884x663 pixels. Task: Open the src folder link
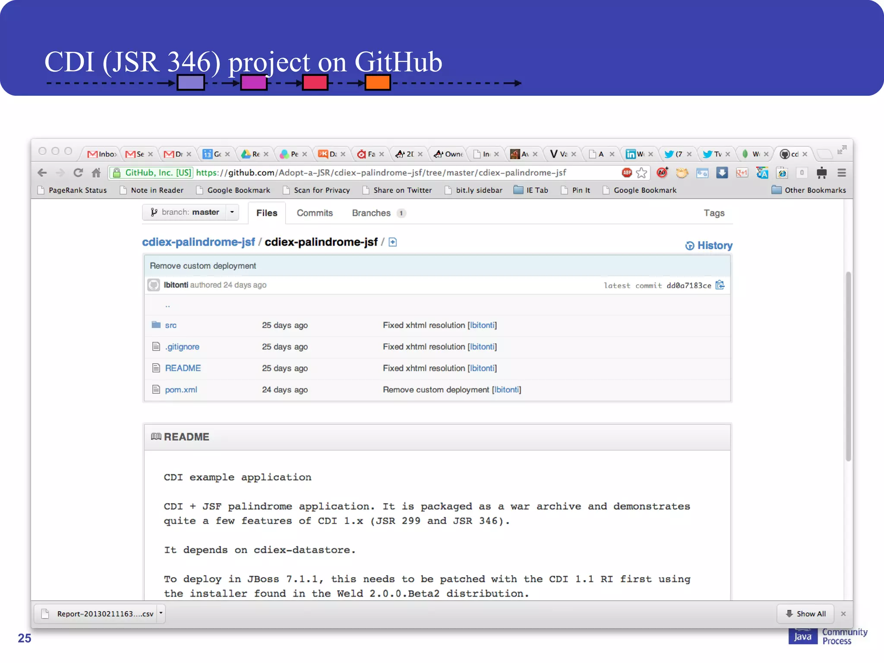(170, 325)
